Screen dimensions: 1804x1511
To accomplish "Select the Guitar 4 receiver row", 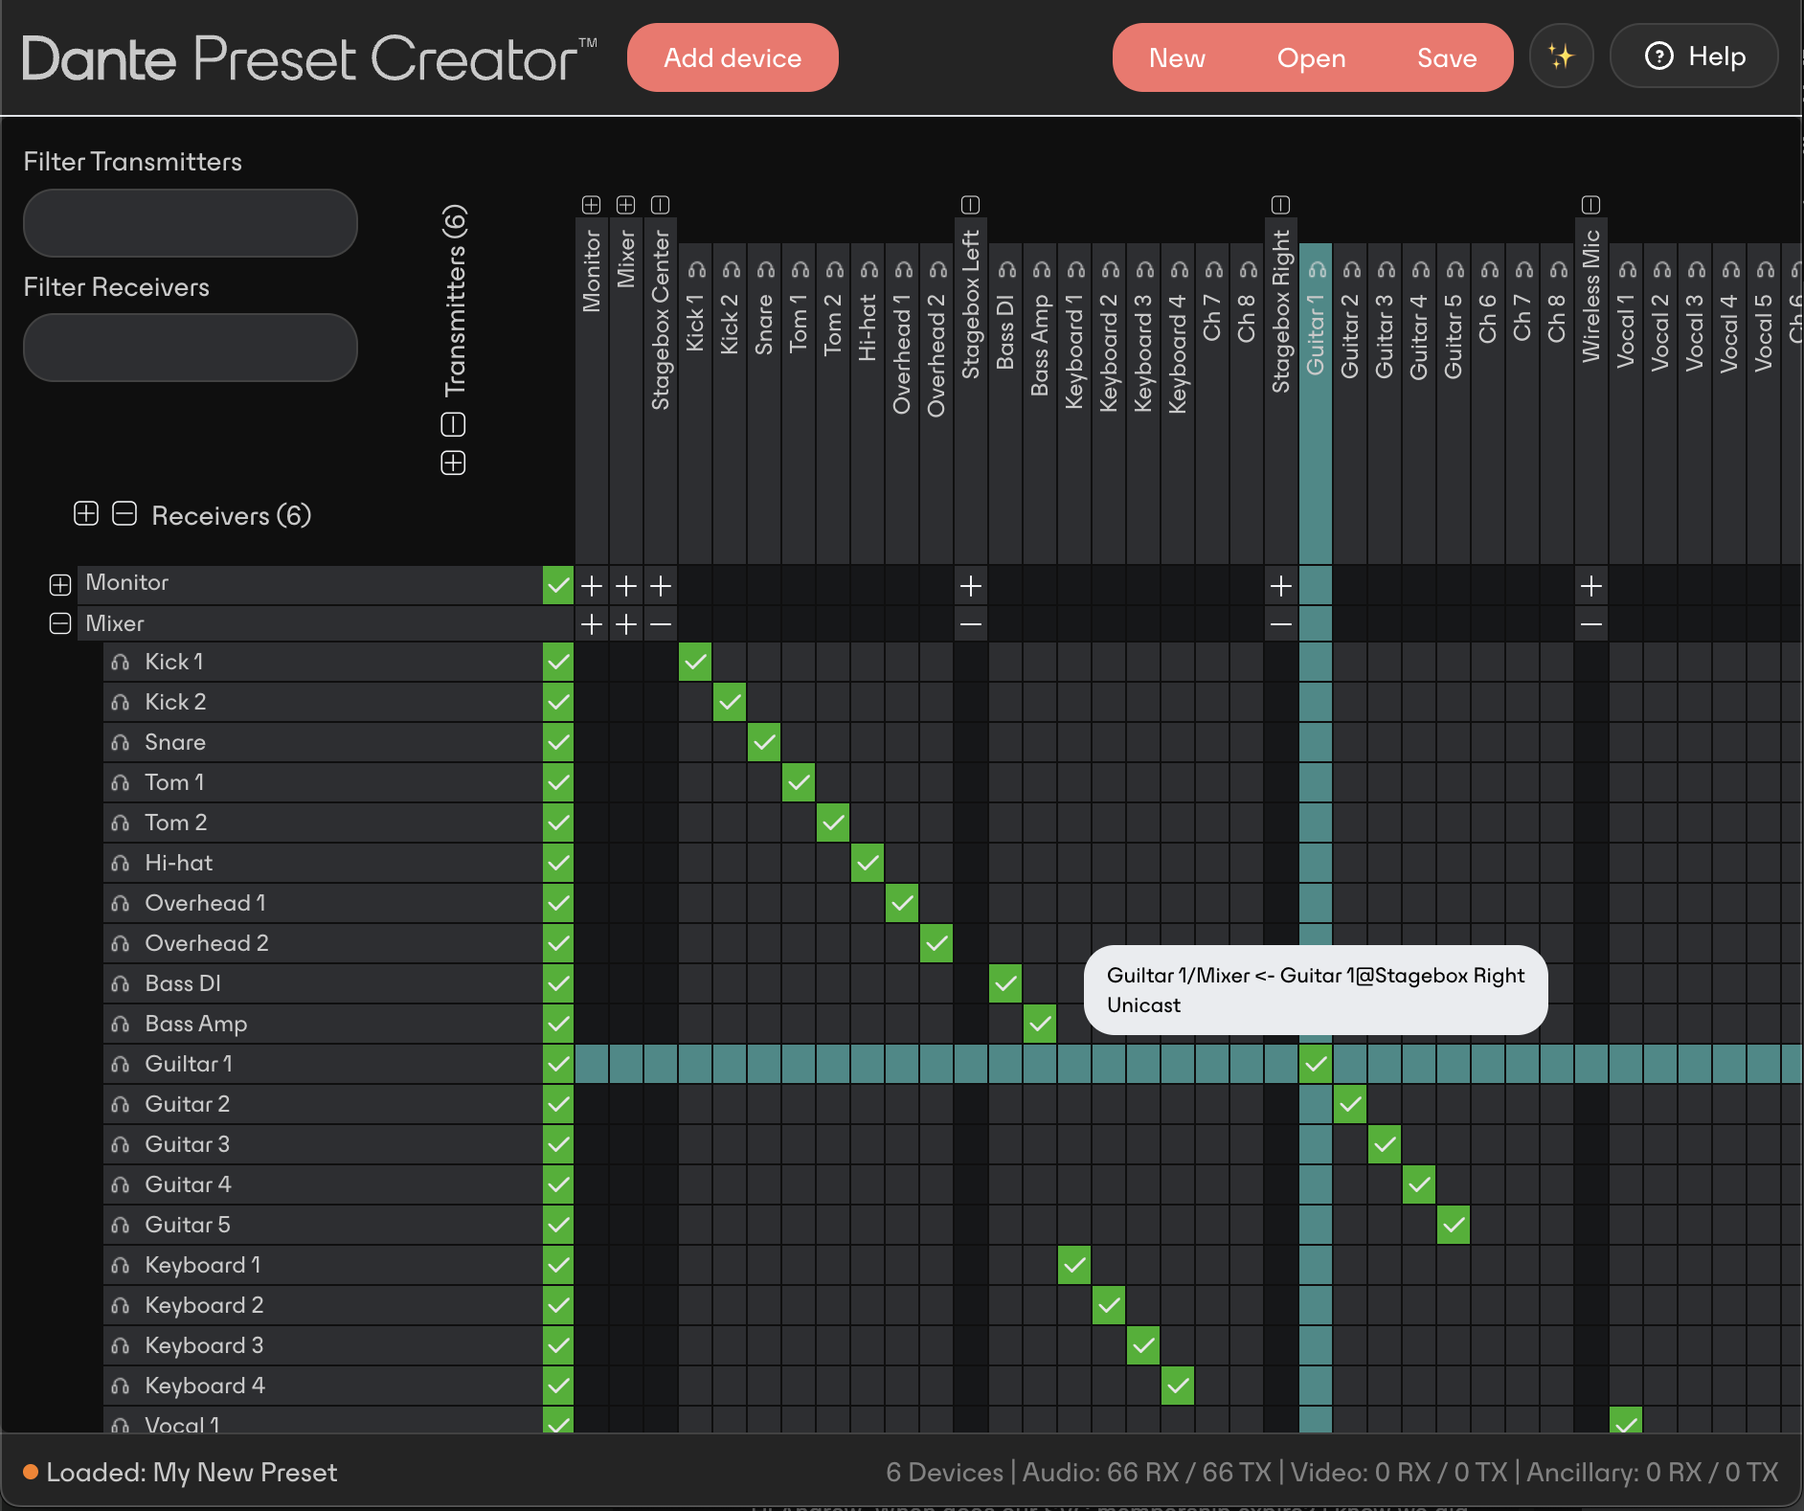I will (x=323, y=1184).
